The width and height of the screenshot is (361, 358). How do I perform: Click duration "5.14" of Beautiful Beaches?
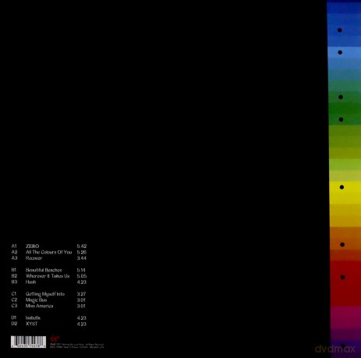tap(81, 270)
